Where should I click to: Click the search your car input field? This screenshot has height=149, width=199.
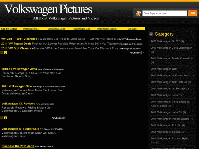[165, 13]
